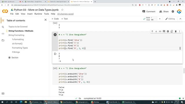The image size is (185, 104).
Task: Open the Insert menu
Action: pos(30,14)
